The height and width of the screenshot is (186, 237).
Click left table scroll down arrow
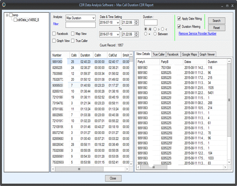131,164
